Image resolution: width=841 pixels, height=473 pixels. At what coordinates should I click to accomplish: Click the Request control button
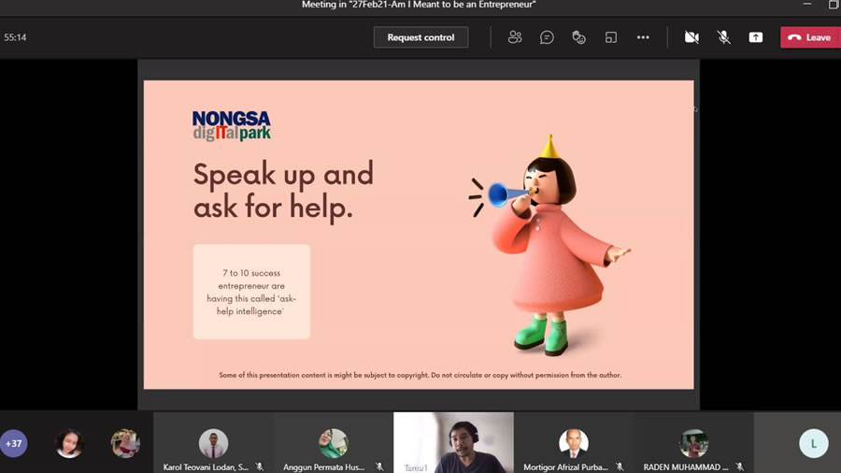[420, 37]
